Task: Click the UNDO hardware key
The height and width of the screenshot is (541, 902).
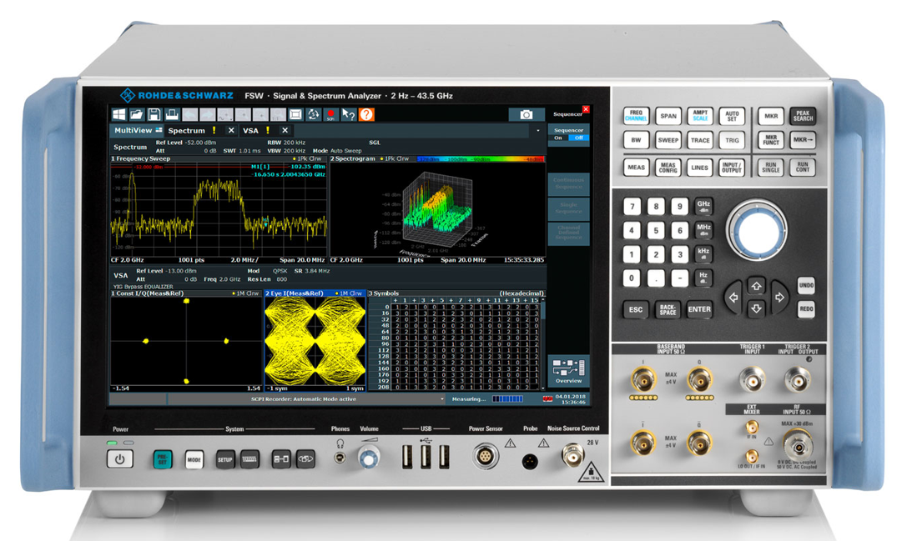Action: (806, 285)
